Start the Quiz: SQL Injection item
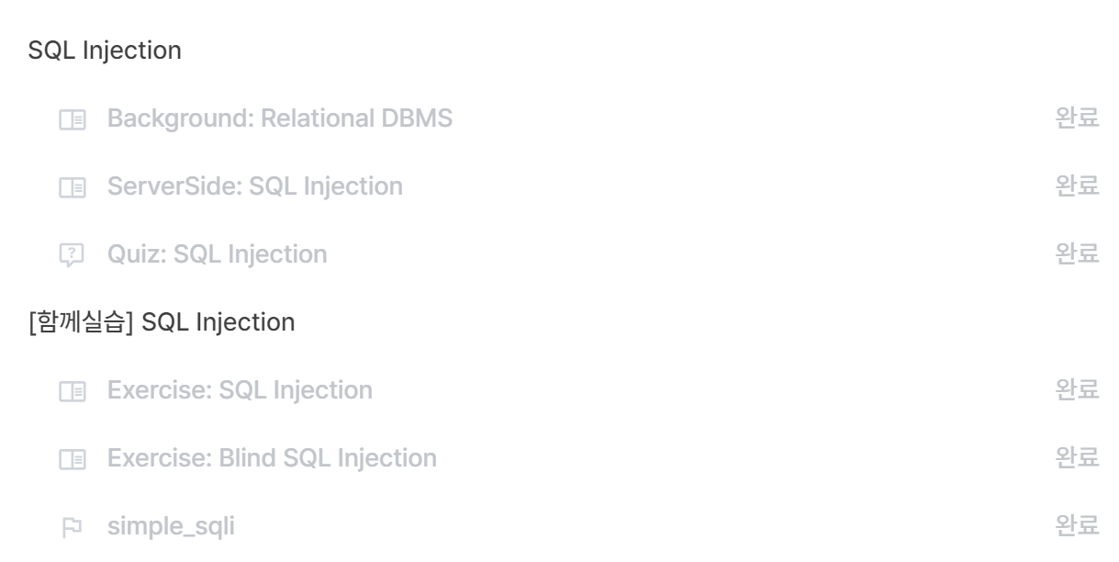The width and height of the screenshot is (1119, 562). tap(217, 253)
